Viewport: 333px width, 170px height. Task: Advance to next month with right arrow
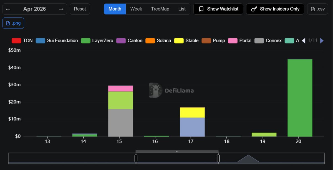coord(61,9)
